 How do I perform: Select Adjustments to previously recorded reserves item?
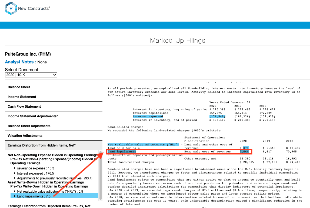(x=55, y=178)
